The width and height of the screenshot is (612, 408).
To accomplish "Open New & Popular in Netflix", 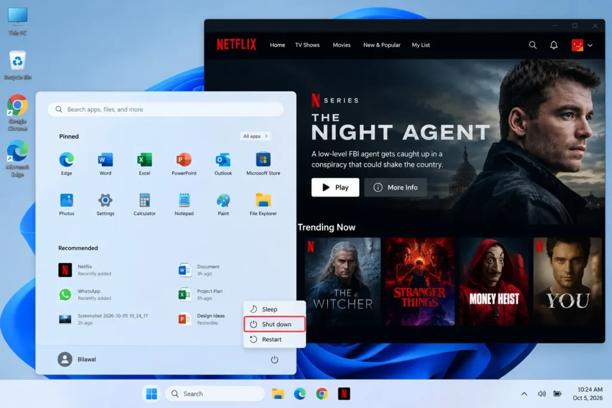I will [x=382, y=45].
